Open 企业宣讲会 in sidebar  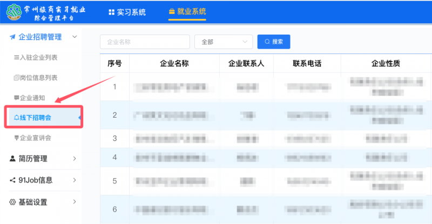tap(33, 138)
